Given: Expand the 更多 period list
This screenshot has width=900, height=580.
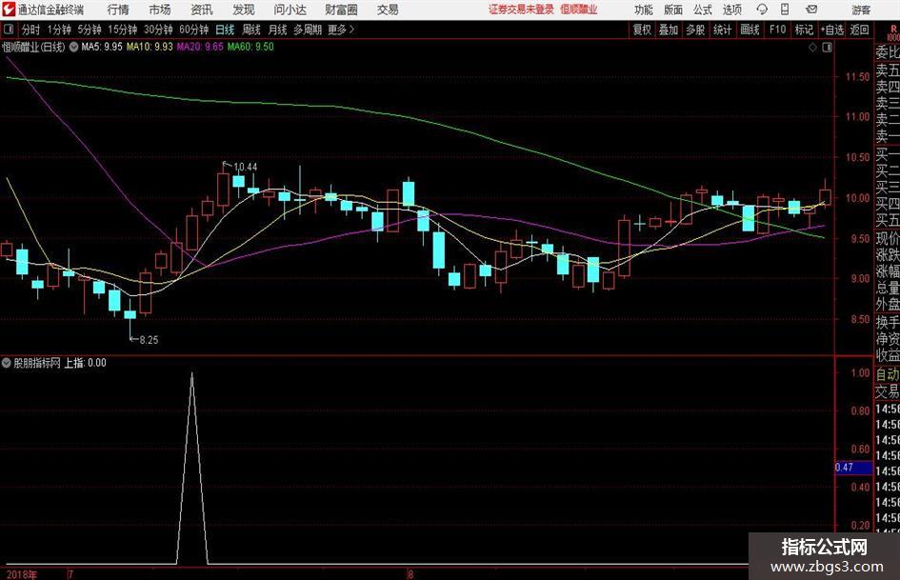Looking at the screenshot, I should point(342,30).
